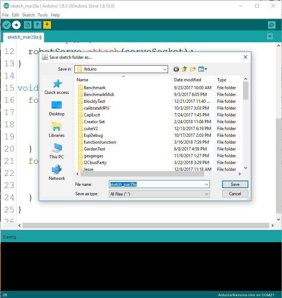This screenshot has height=298, width=282.
Task: Expand the File name dropdown arrow
Action: [206, 184]
